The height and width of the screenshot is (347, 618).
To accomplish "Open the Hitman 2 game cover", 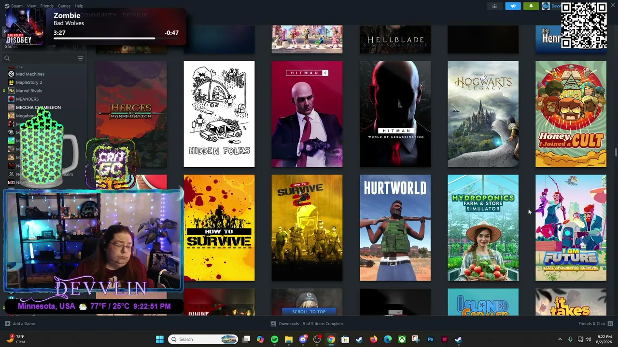I will 307,114.
